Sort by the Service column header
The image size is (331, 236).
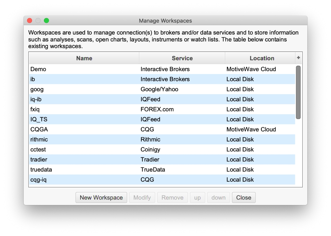[182, 58]
